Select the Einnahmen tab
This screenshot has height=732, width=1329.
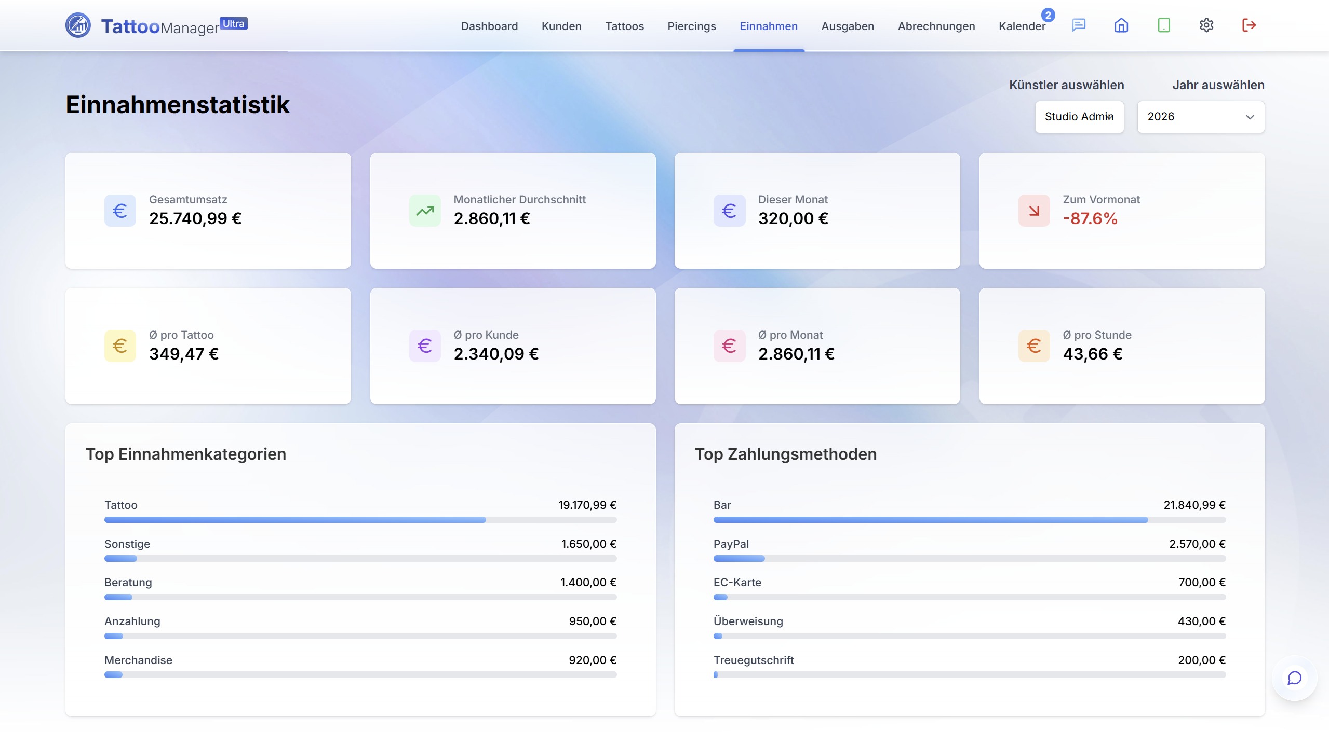(769, 26)
